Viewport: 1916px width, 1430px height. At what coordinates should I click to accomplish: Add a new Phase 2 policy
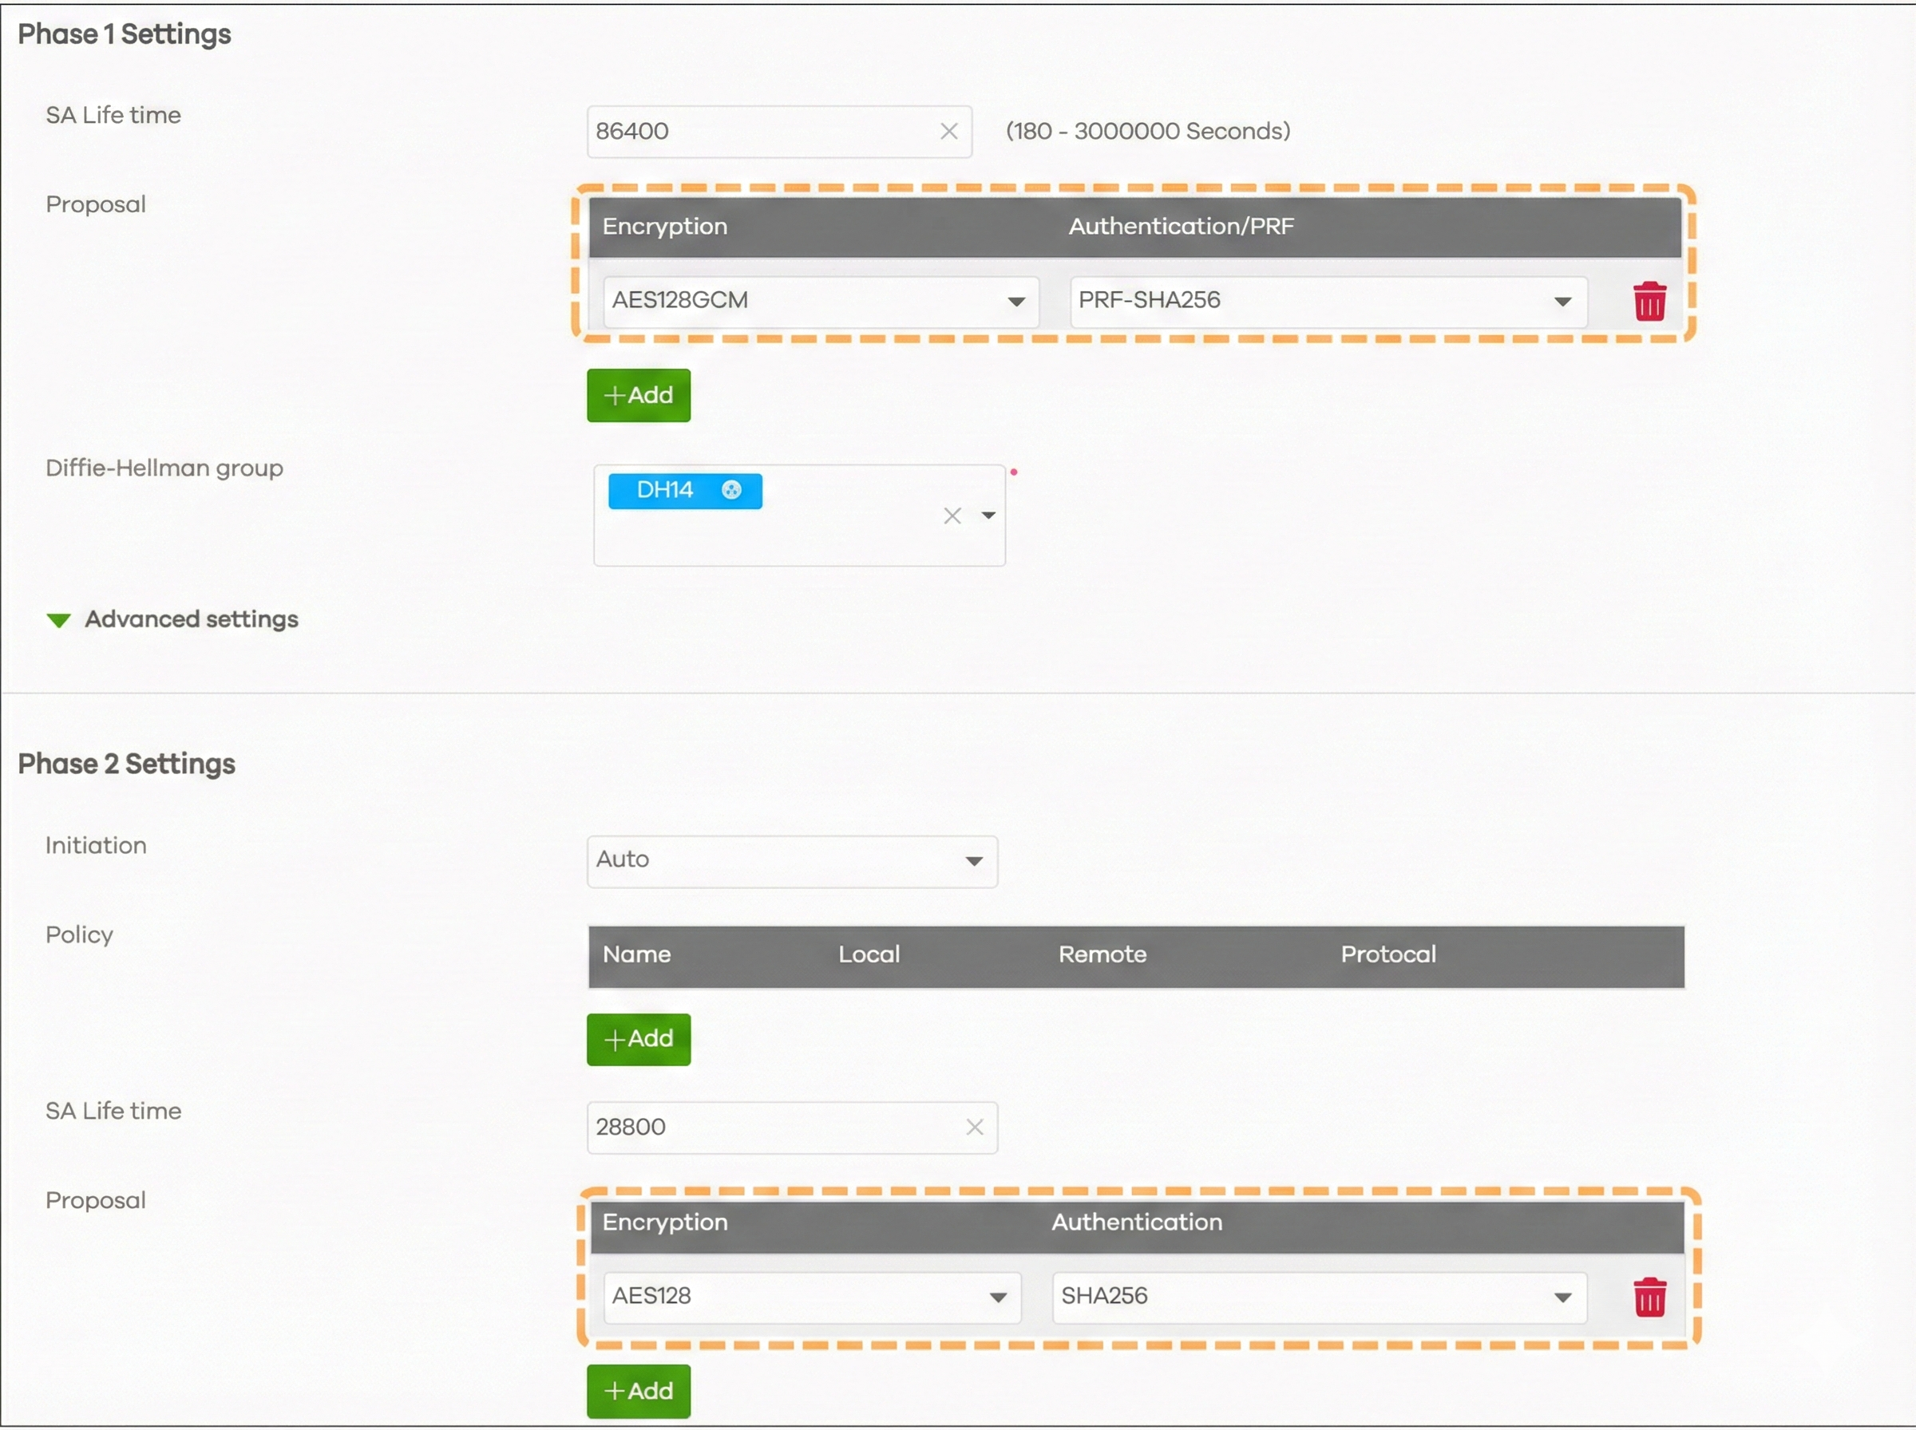[638, 1039]
